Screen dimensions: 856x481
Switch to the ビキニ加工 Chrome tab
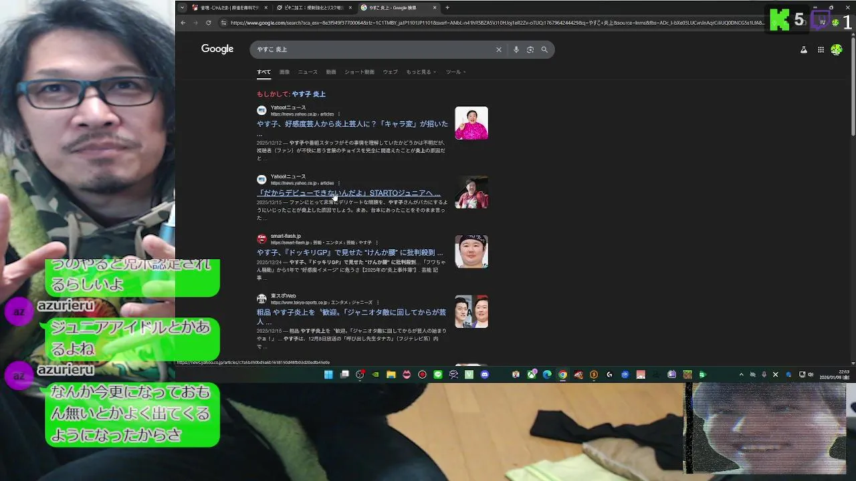(314, 8)
